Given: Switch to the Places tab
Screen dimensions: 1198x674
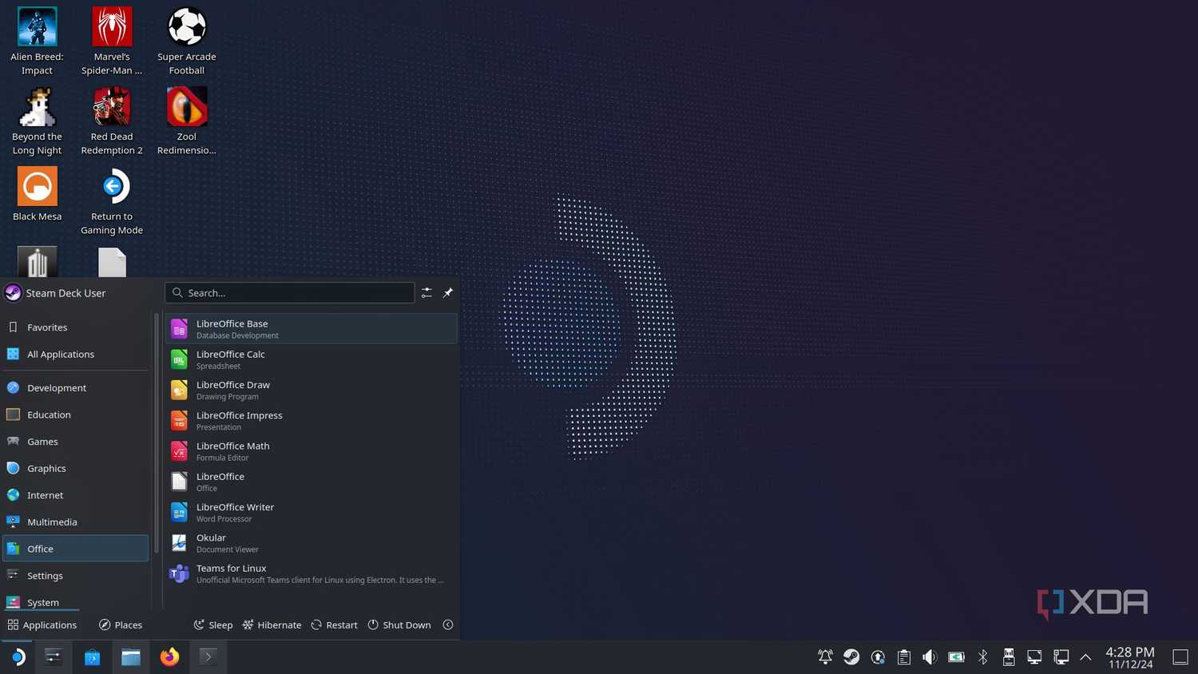Looking at the screenshot, I should click(x=121, y=624).
